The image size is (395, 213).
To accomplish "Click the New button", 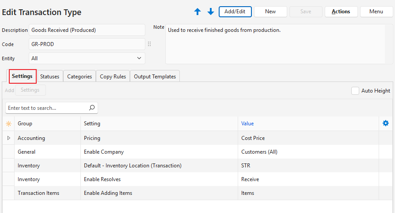I will pos(270,12).
